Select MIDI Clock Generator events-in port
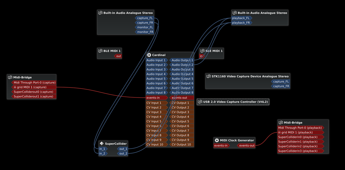The image size is (345, 170). point(222,145)
